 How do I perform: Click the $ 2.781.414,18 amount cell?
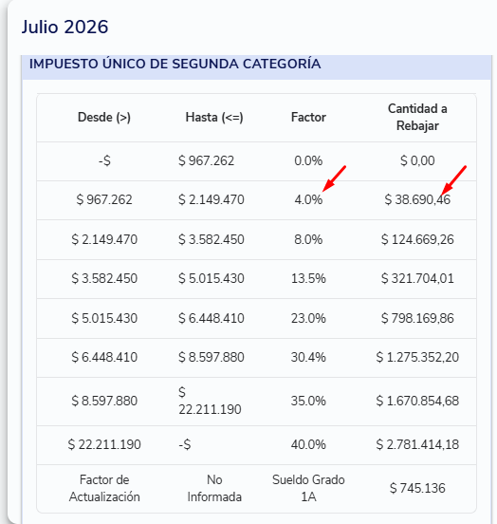click(x=417, y=445)
